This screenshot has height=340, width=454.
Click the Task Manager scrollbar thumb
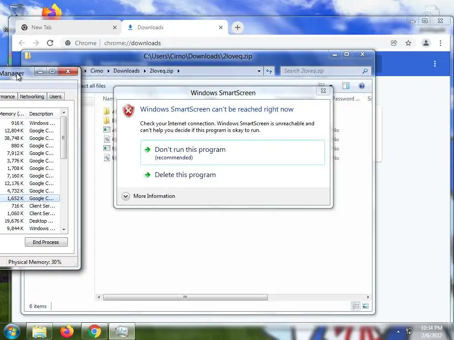click(x=64, y=138)
